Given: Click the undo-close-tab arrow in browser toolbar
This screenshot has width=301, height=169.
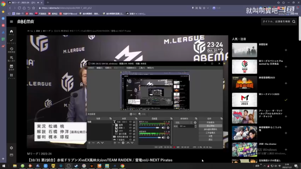Looking at the screenshot, I should click(x=29, y=8).
